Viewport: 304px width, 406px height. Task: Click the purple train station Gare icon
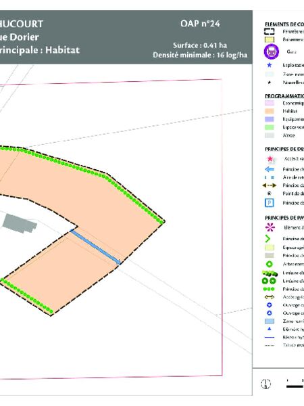point(271,51)
